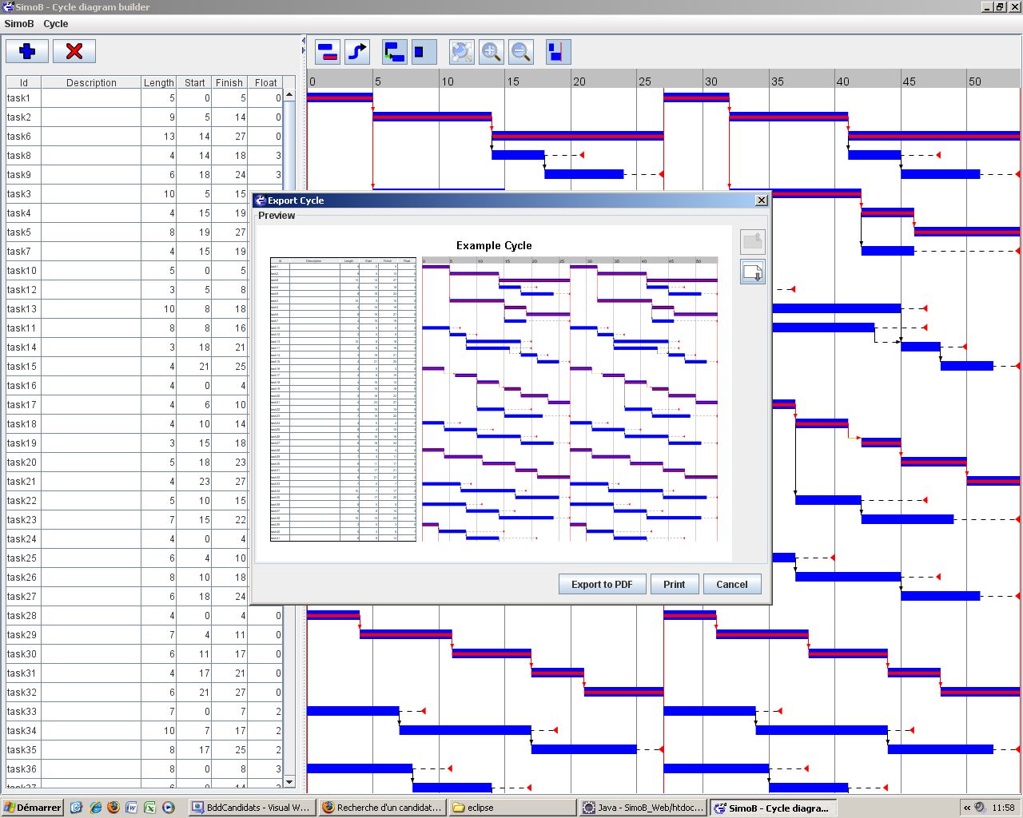Viewport: 1023px width, 818px height.
Task: Click the zoom out magnifier icon
Action: click(x=521, y=53)
